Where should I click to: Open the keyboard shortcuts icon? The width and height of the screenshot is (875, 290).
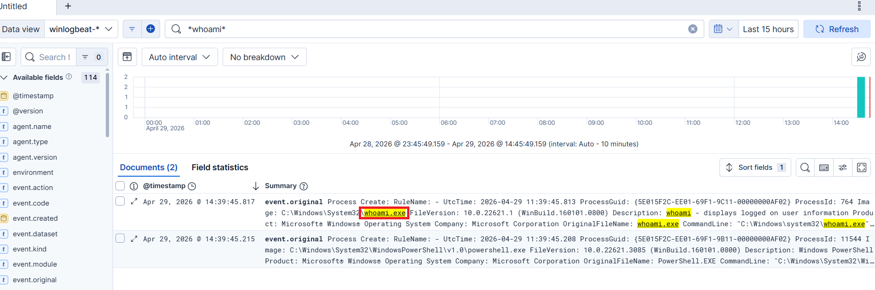click(x=824, y=167)
